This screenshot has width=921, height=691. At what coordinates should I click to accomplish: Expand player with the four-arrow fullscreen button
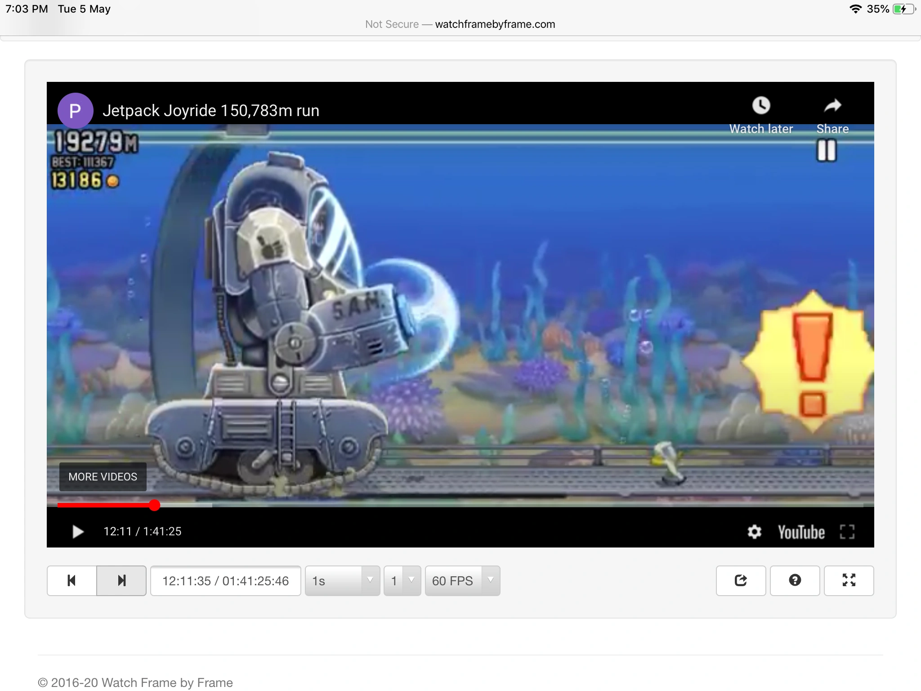(x=849, y=580)
